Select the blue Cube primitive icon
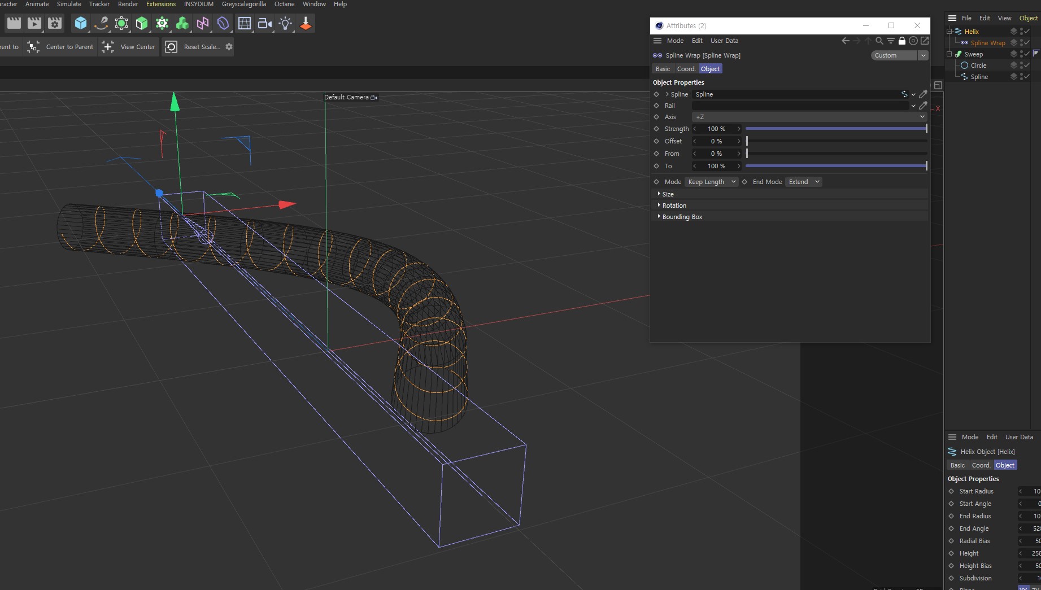1041x590 pixels. pos(81,23)
